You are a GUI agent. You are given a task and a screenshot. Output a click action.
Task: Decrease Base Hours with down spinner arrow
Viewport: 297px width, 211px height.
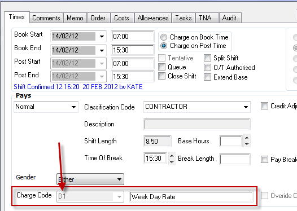click(x=247, y=144)
